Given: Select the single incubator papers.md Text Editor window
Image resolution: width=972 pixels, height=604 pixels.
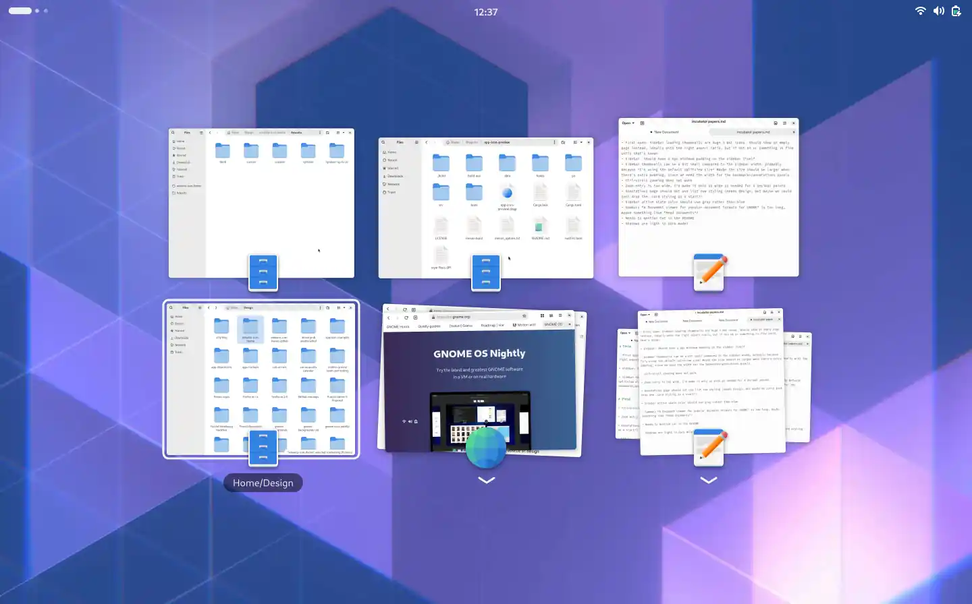Looking at the screenshot, I should tap(709, 197).
